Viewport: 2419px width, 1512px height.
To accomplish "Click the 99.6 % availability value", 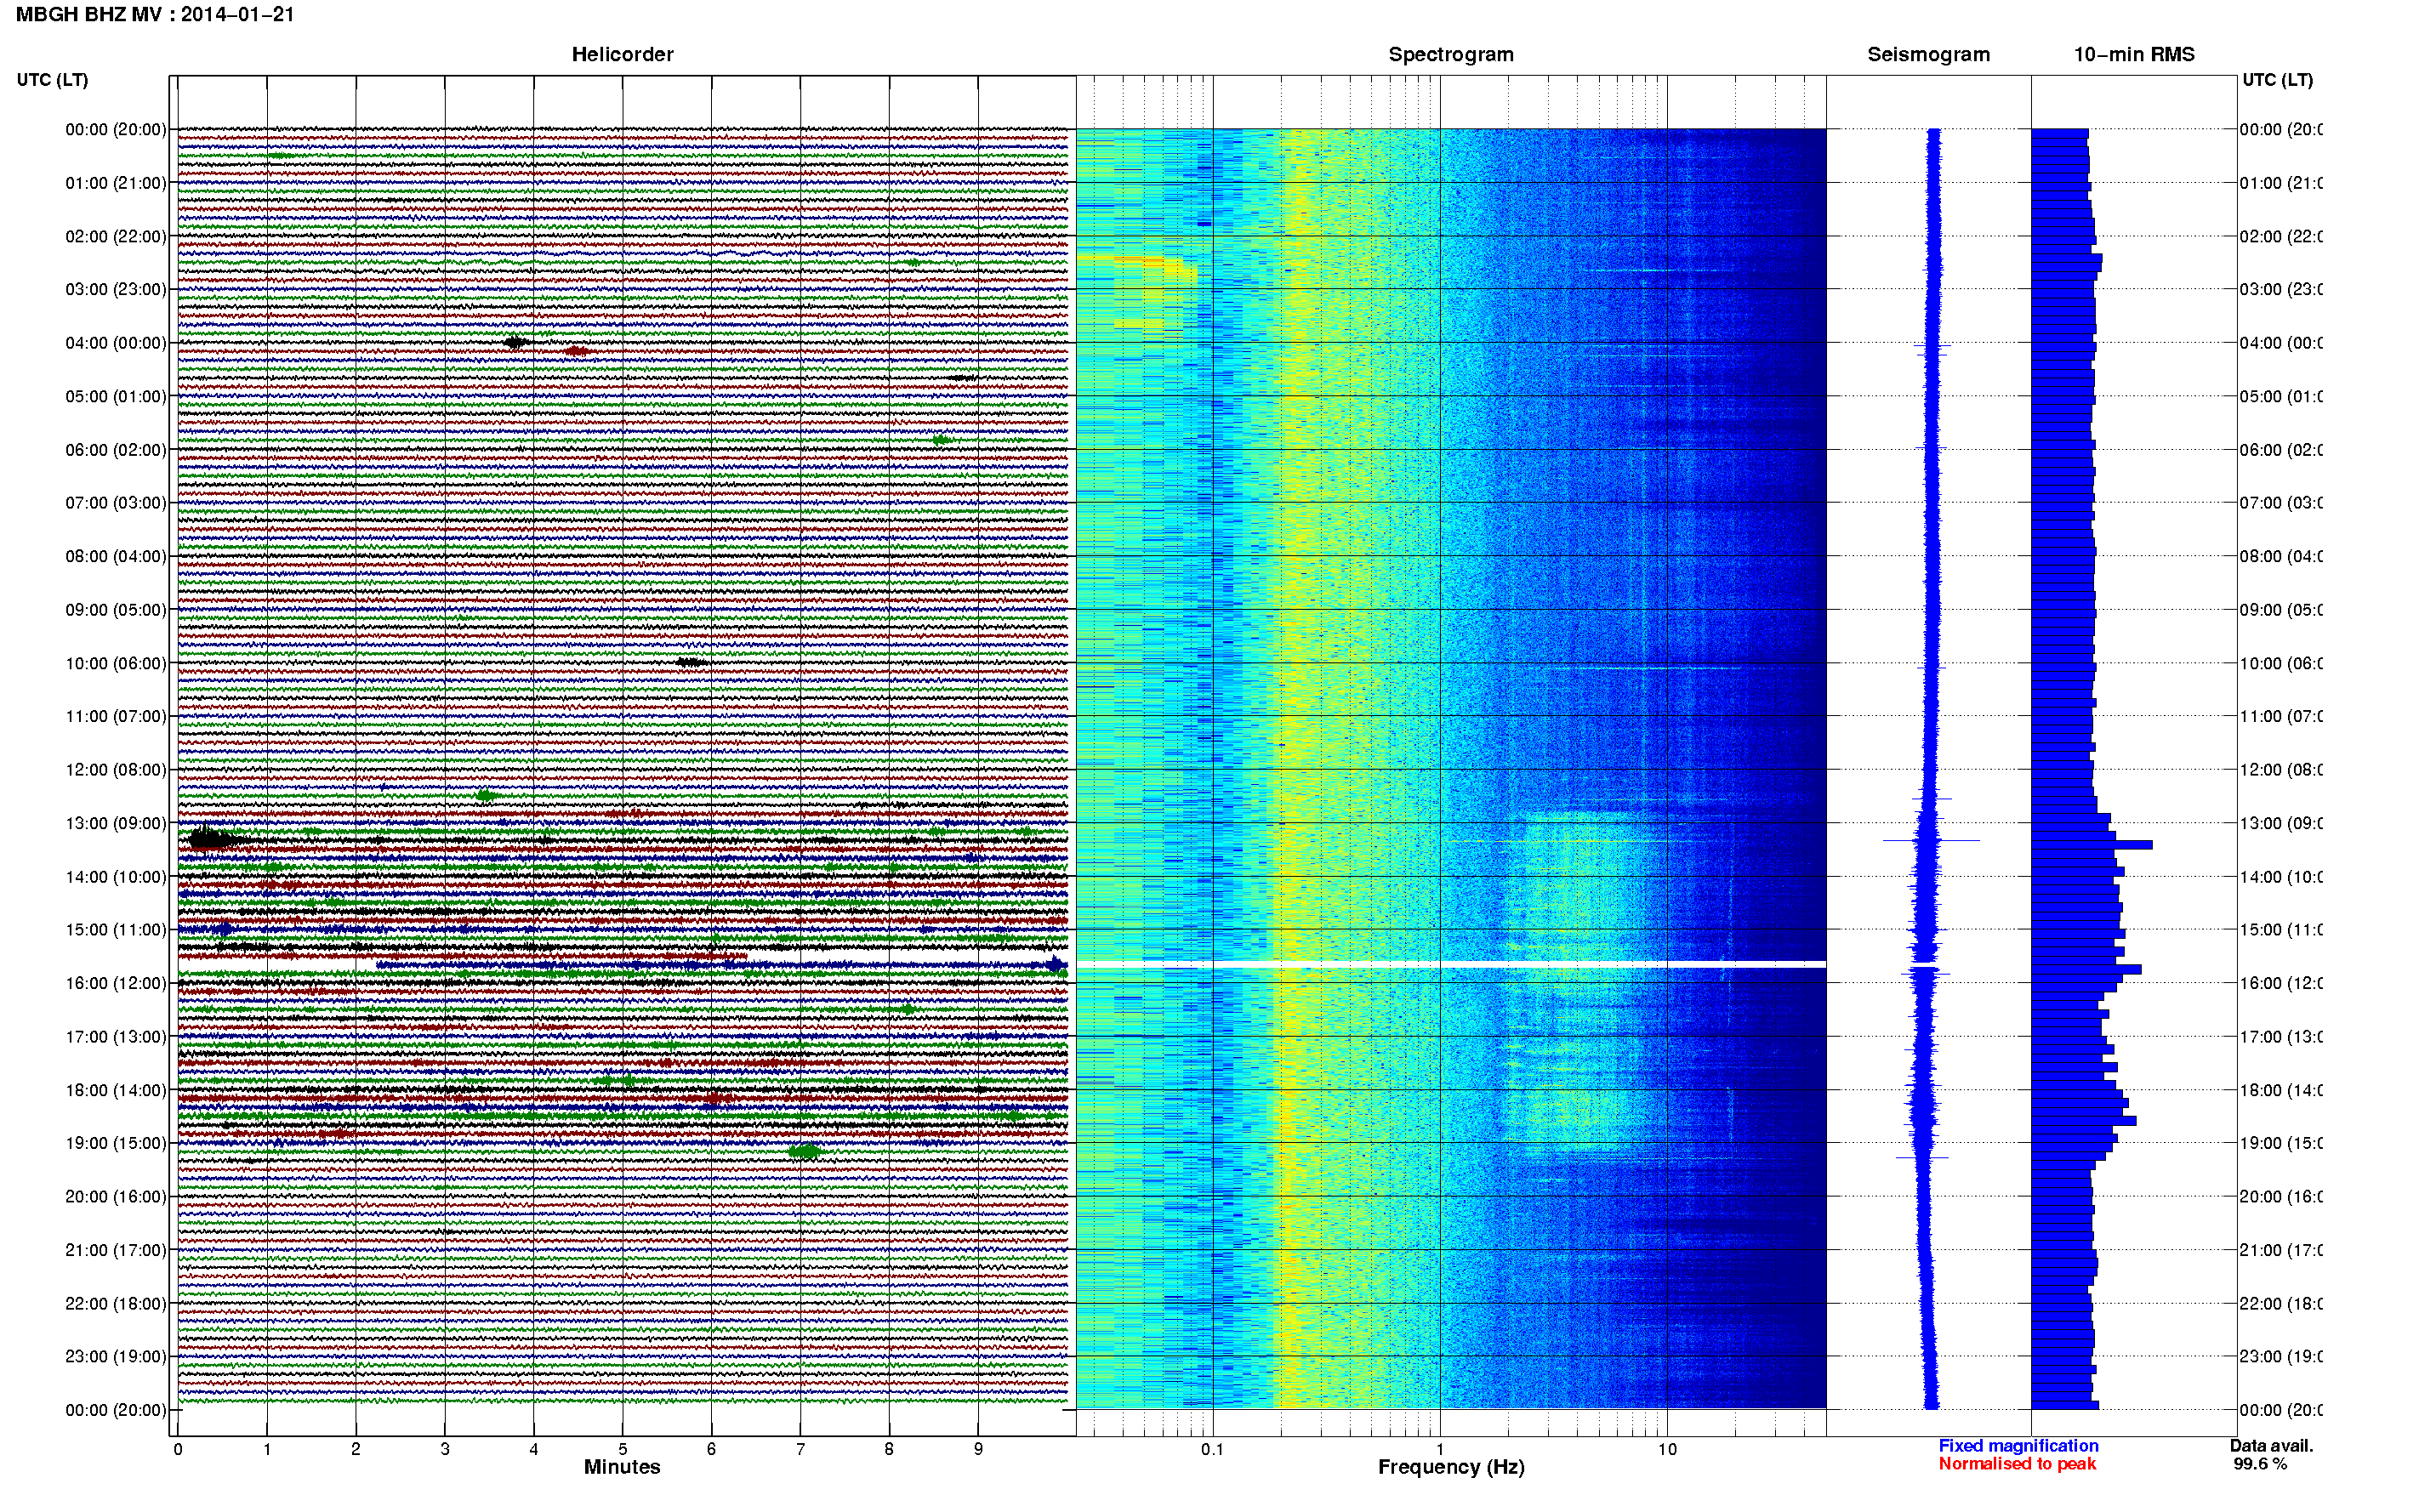I will point(2260,1464).
